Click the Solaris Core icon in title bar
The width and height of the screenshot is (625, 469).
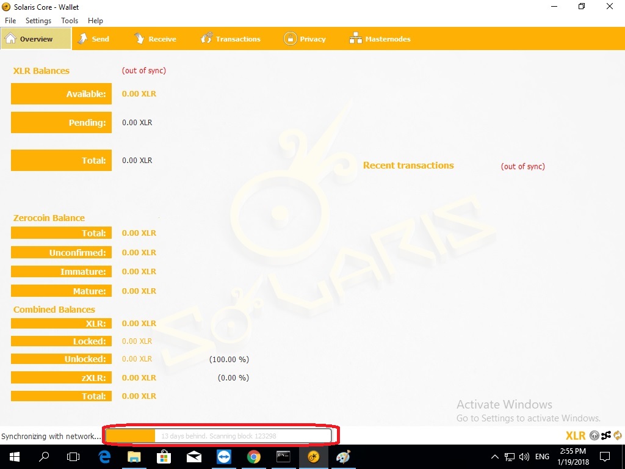pyautogui.click(x=6, y=7)
